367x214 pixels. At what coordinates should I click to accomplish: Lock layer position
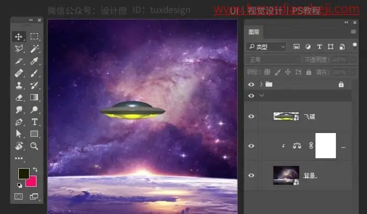pos(288,72)
